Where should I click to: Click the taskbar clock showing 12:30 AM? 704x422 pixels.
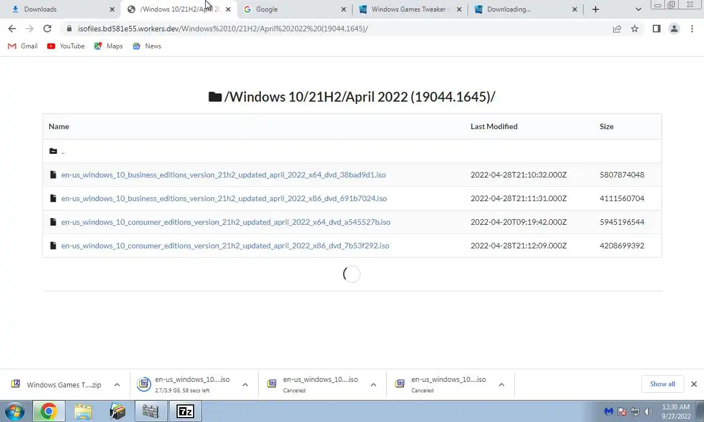(x=676, y=412)
